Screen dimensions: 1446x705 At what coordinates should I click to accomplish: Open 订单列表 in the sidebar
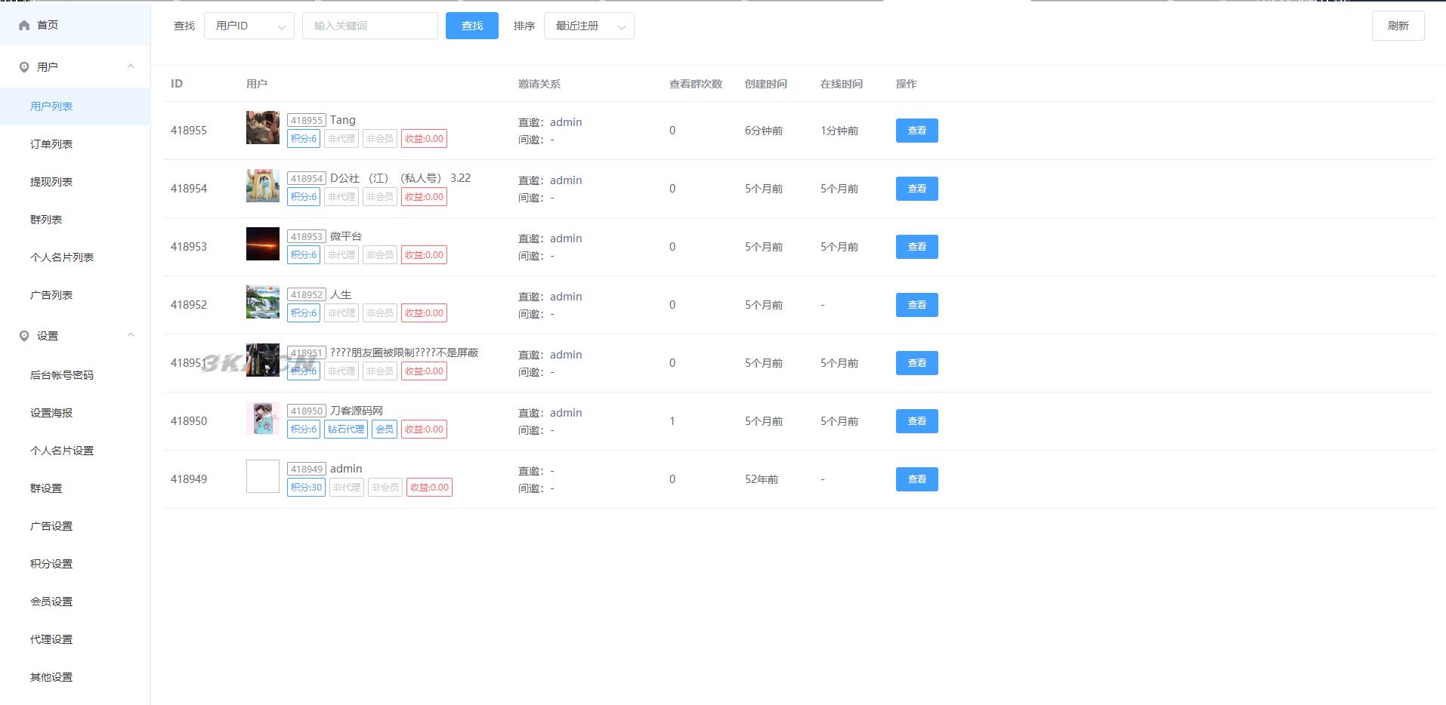51,144
